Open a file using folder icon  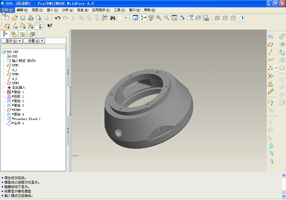tap(15, 18)
